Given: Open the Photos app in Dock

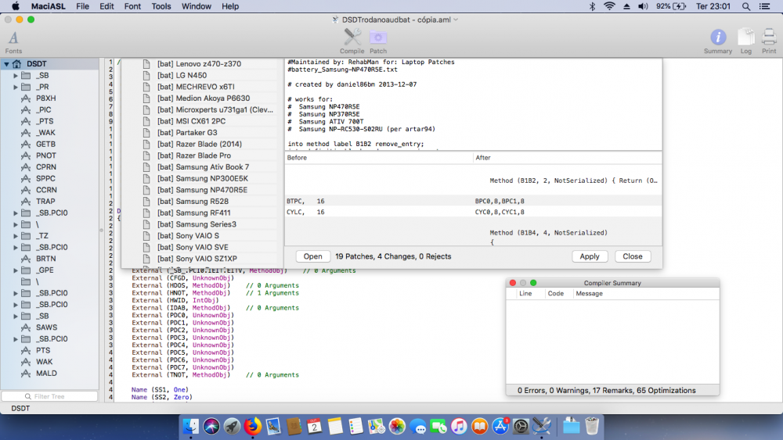Looking at the screenshot, I should (397, 427).
